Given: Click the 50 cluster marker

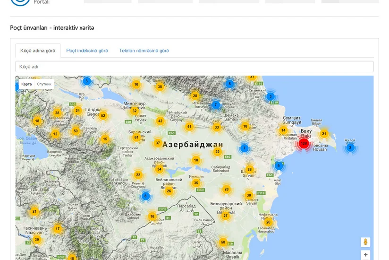Looking at the screenshot, I should click(x=76, y=131).
